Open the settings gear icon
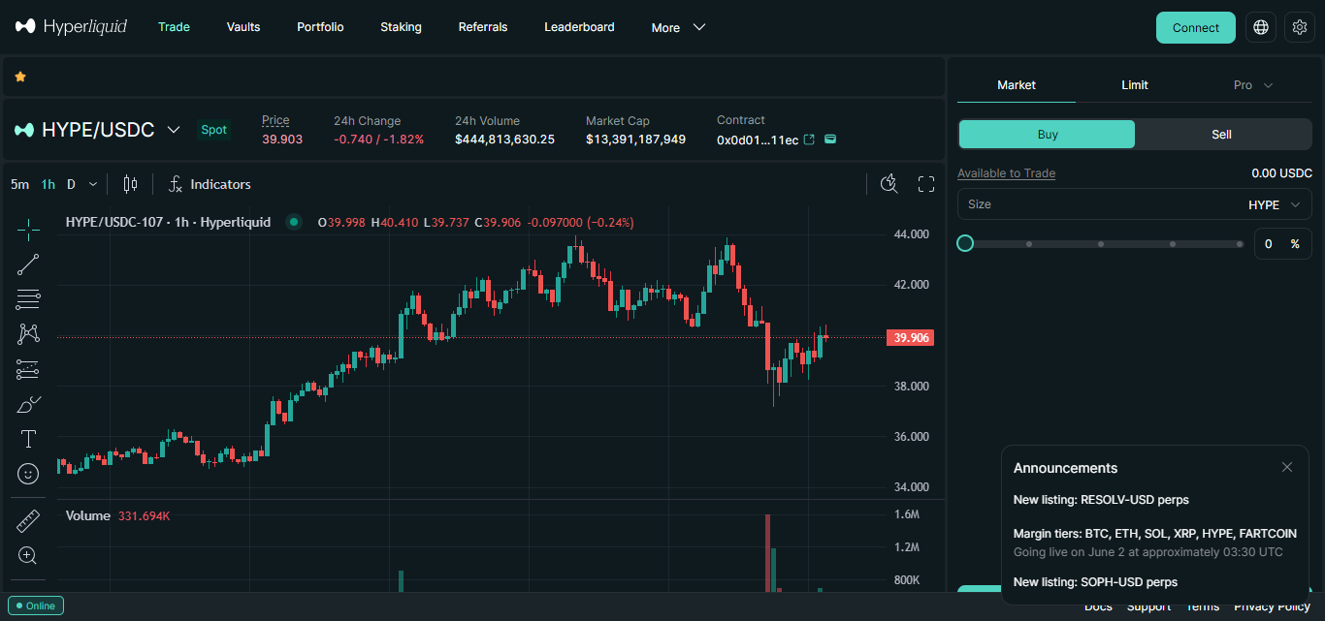This screenshot has height=621, width=1325. [x=1300, y=27]
